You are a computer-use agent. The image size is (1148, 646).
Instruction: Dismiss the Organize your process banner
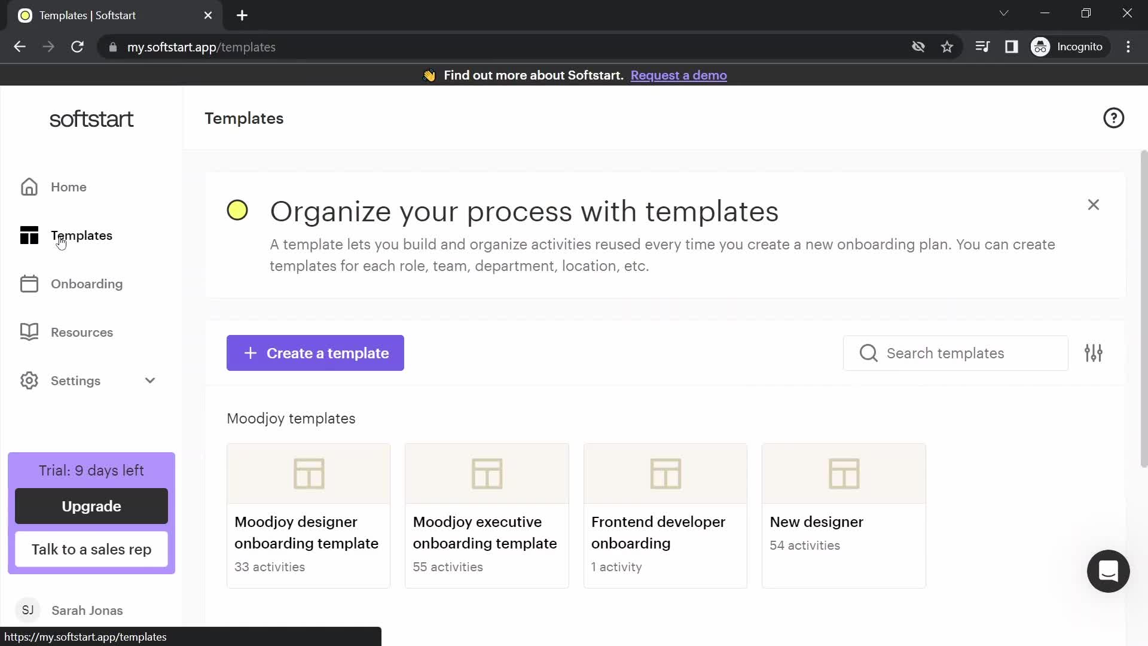click(1093, 205)
